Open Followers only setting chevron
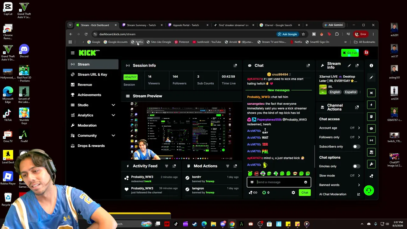407x229 pixels. [x=359, y=137]
